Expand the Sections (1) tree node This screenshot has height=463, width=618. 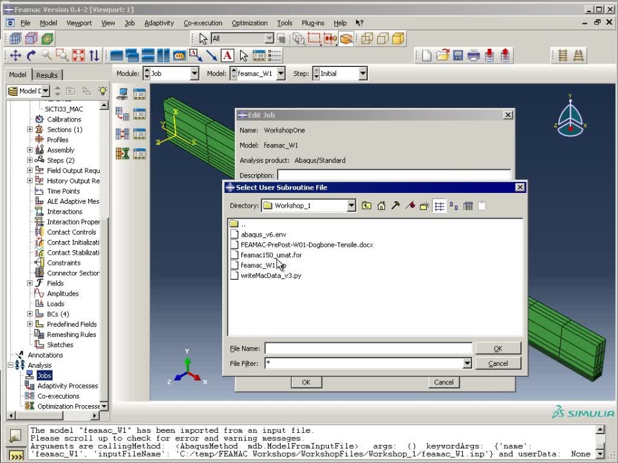[x=30, y=129]
